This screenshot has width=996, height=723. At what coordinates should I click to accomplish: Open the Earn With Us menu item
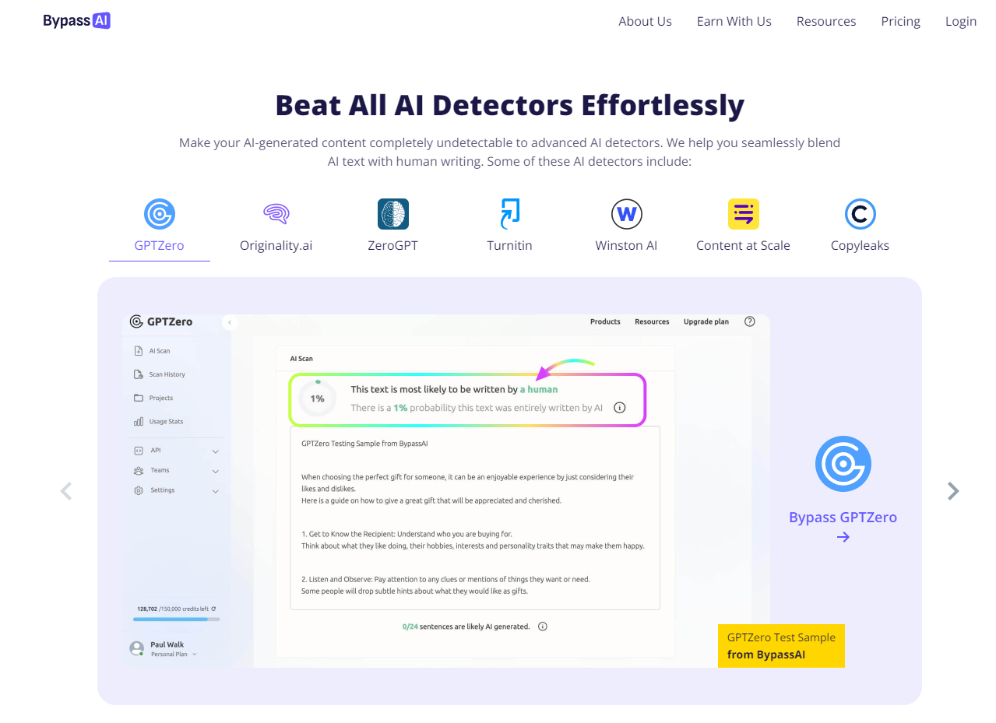pos(734,21)
